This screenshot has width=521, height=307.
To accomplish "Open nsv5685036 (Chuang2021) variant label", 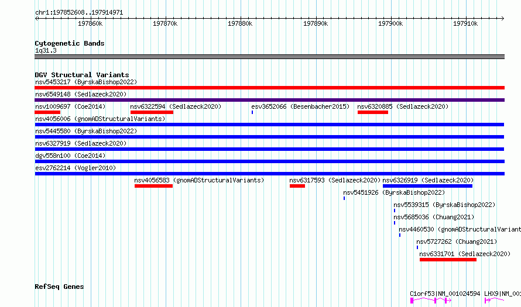I will point(434,217).
